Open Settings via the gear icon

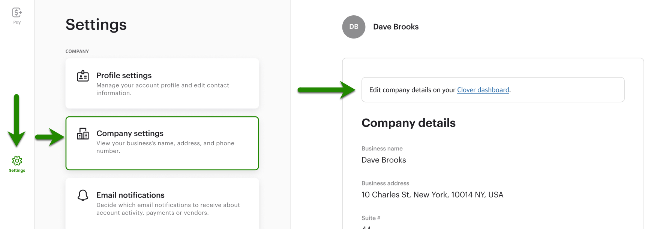coord(16,161)
